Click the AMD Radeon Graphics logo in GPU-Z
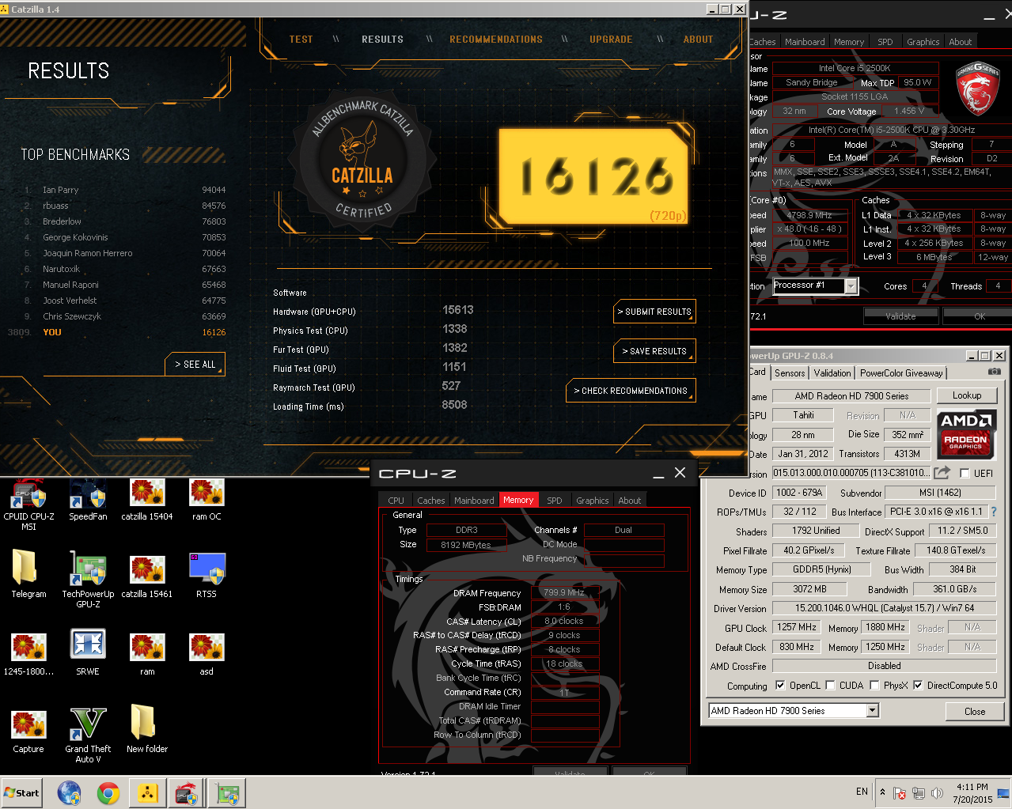 tap(965, 435)
